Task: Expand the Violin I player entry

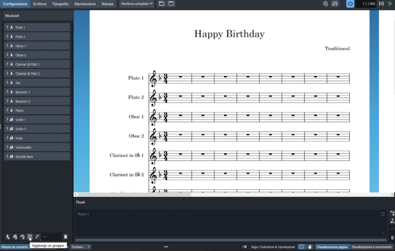Action: click(7, 120)
